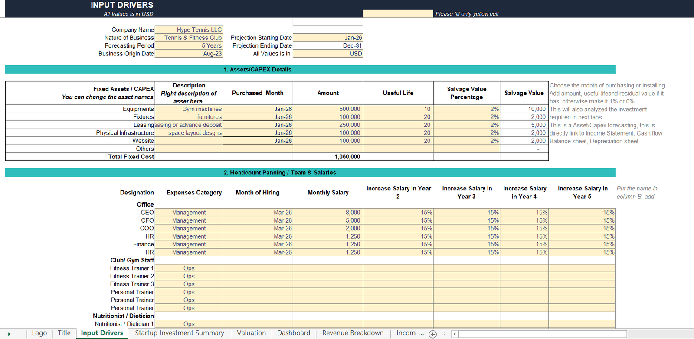Click the horizontal scrollbar track
694x339 pixels.
[542, 334]
